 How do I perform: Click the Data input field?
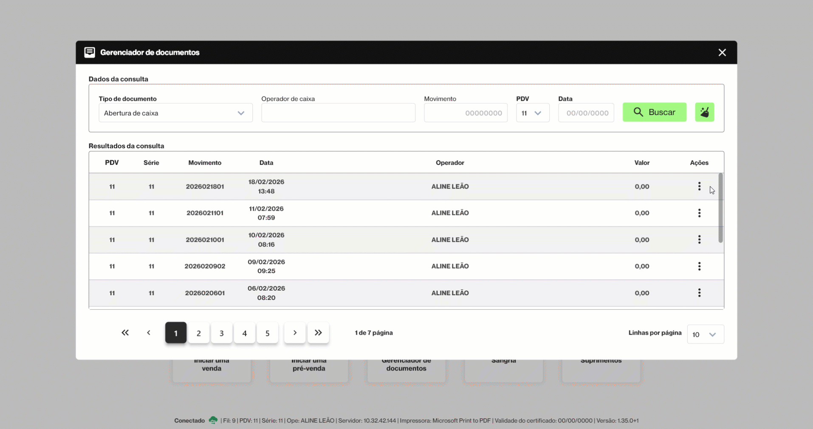coord(586,113)
